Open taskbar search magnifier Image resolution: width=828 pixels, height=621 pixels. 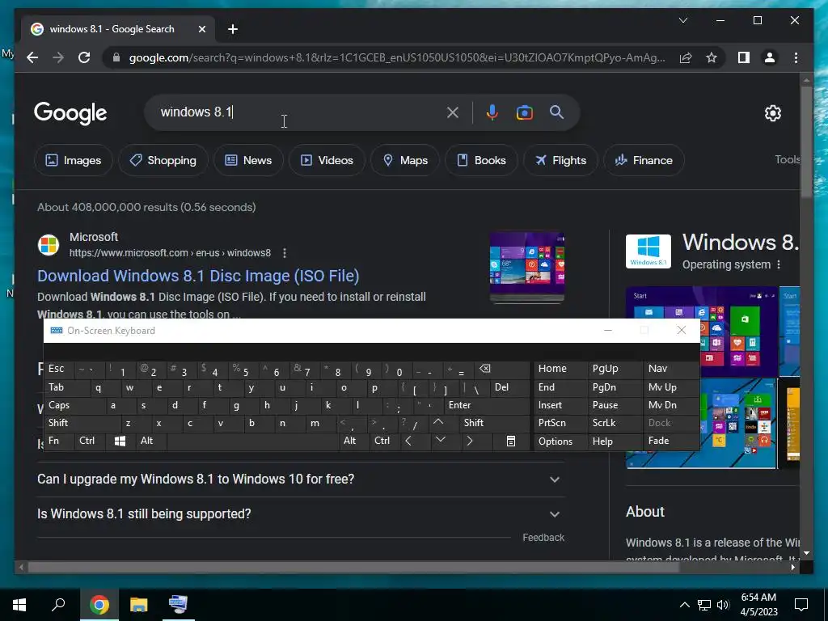pos(58,605)
